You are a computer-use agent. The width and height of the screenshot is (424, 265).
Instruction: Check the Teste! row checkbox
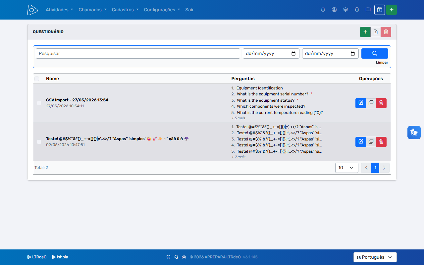[x=39, y=142]
